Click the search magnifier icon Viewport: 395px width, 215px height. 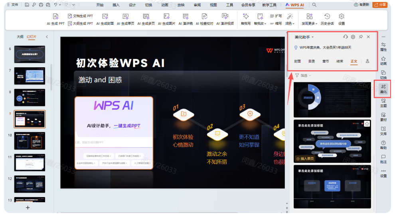pos(314,5)
